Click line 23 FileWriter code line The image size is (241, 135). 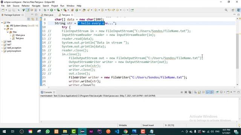[x=128, y=77]
